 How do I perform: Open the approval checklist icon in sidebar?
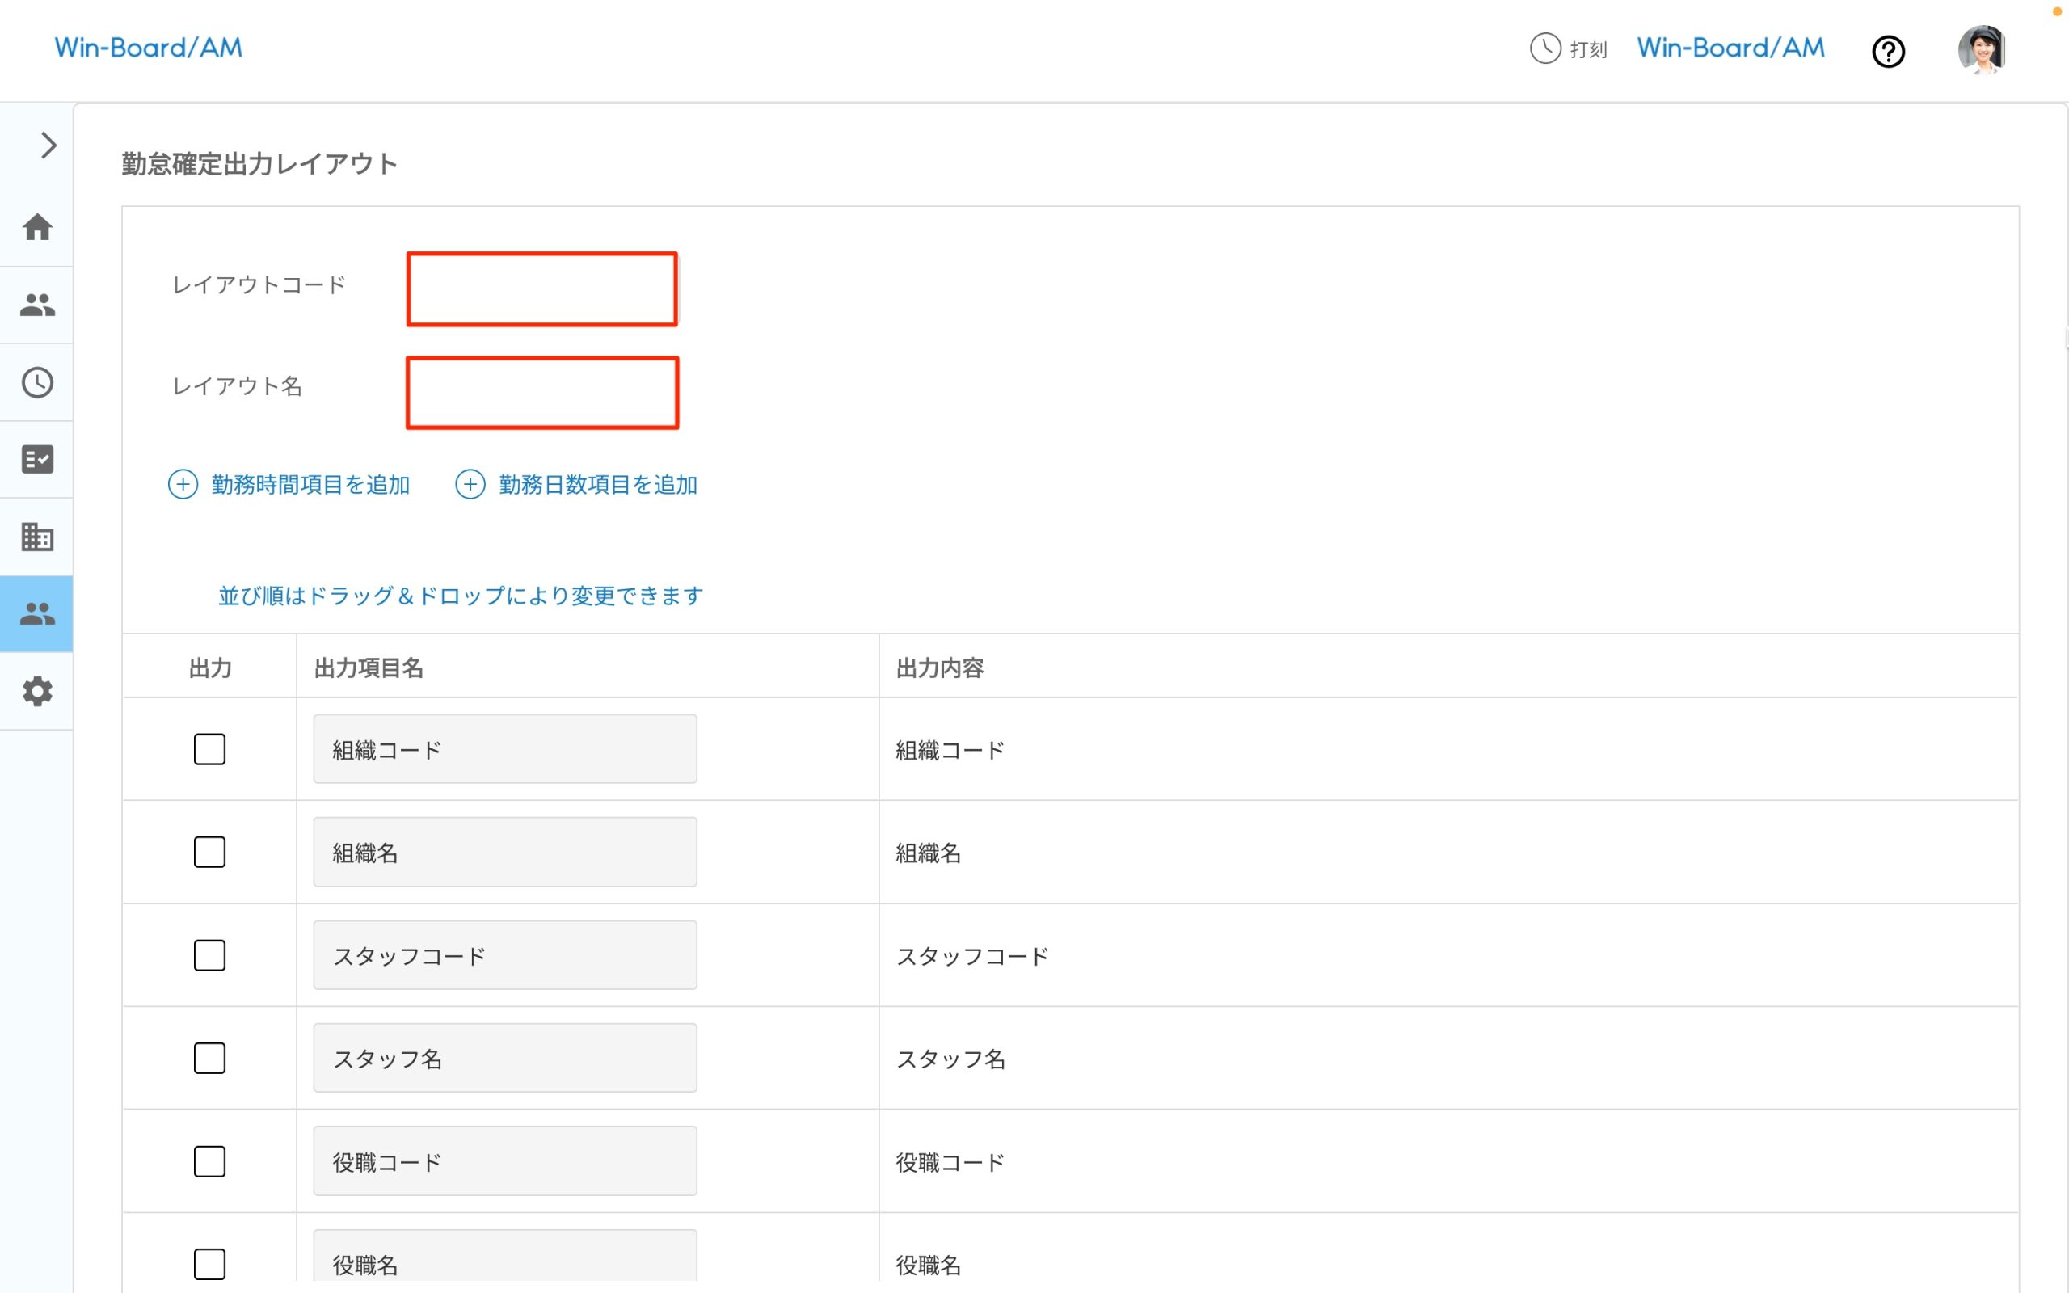point(36,459)
